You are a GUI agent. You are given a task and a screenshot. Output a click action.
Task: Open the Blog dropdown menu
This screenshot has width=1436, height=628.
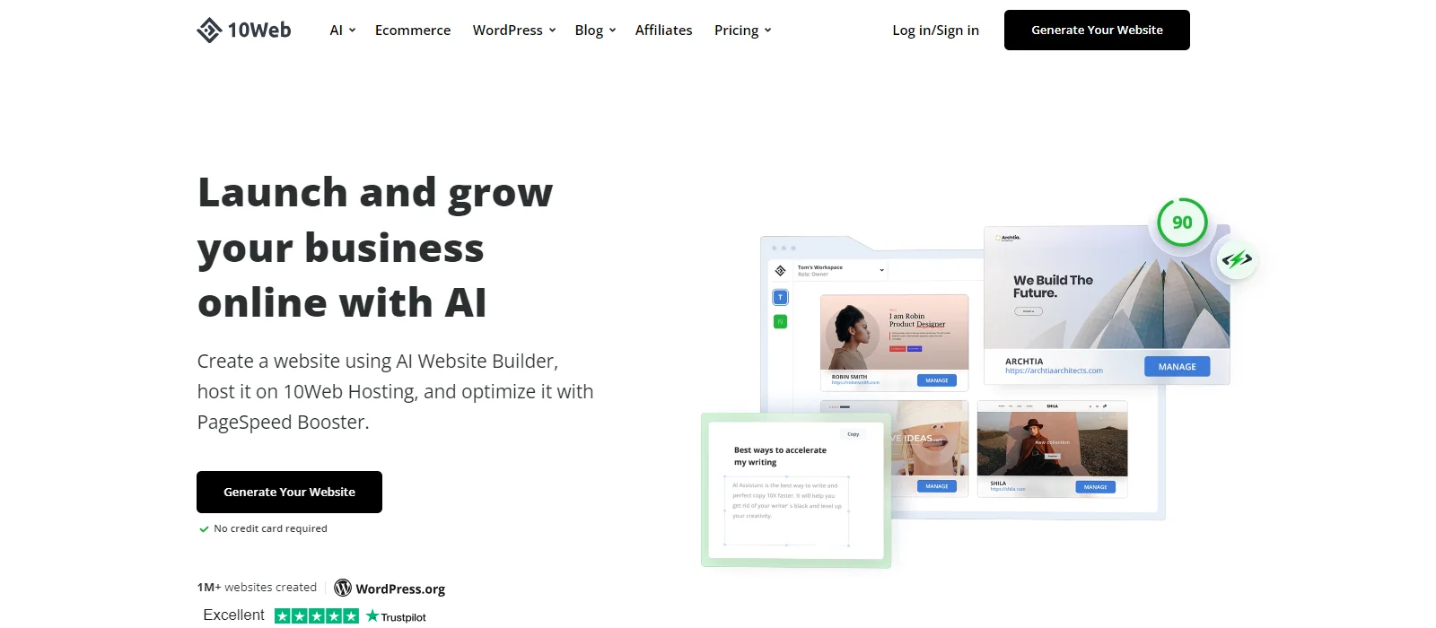(595, 31)
